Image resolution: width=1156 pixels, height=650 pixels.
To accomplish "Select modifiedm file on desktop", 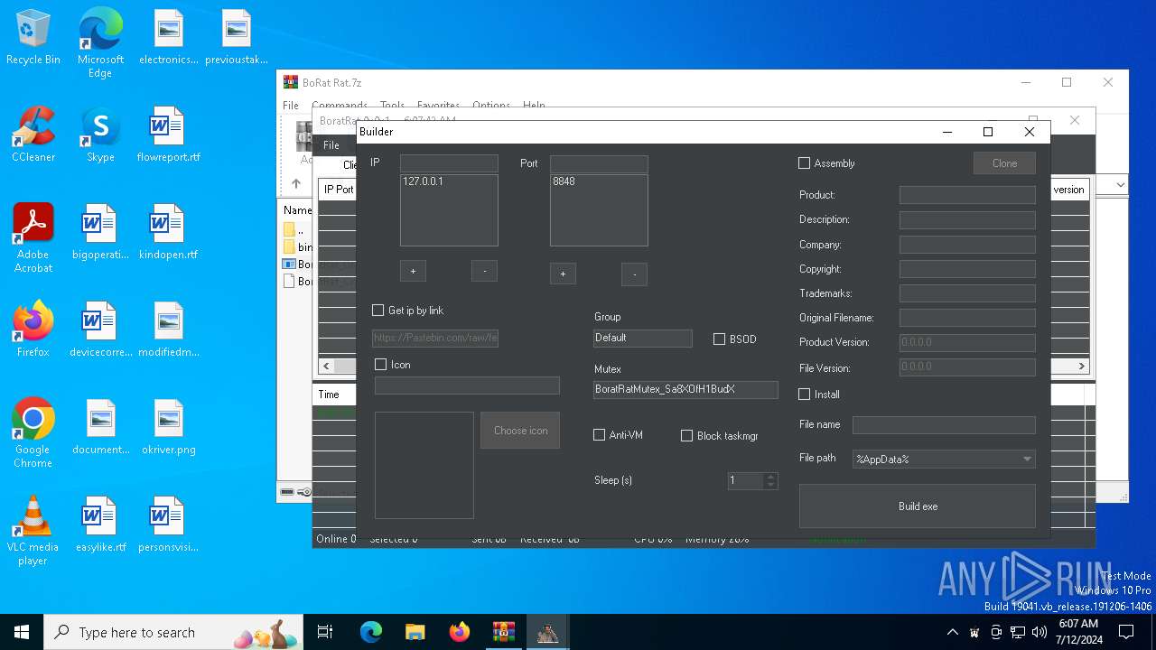I will point(168,330).
